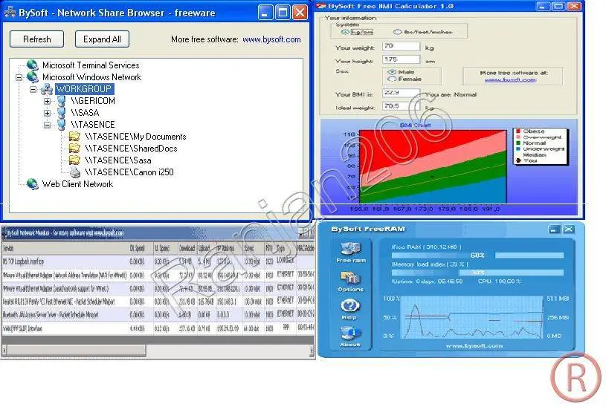Click the Canon i250 printer icon
Viewport: 606px width, 407px height.
[x=74, y=172]
